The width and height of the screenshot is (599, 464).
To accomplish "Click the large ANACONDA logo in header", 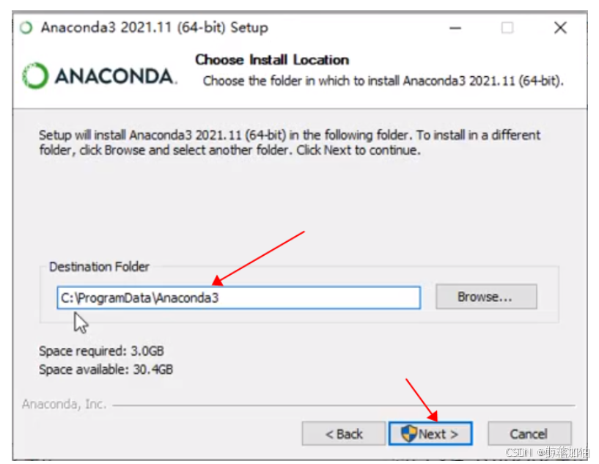I will point(99,76).
